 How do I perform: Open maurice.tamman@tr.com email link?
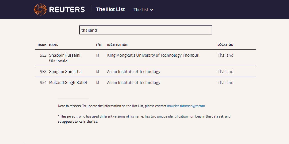(186, 106)
